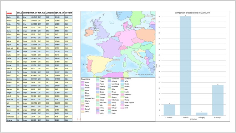Screen dimensions: 236x133
Task: Select Kosovo name cell in the table
Action: tap(11, 110)
